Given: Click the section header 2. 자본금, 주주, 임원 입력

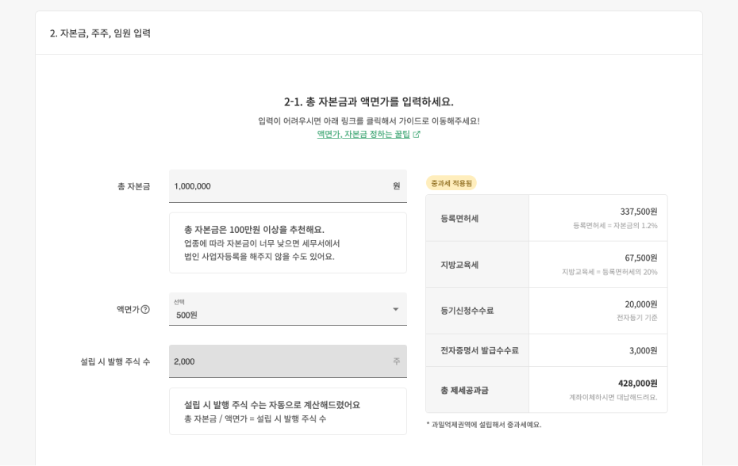Looking at the screenshot, I should pyautogui.click(x=101, y=33).
